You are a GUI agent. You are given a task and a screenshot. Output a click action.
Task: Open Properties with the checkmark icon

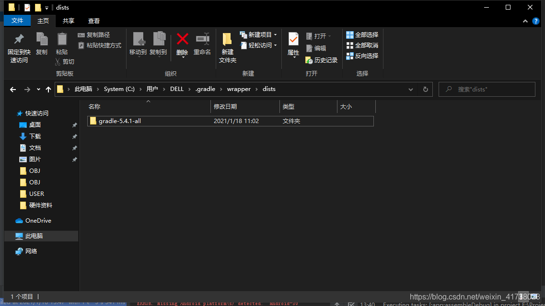click(x=293, y=45)
